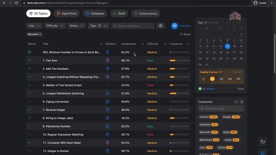Filter by the Facebook company tag
Image resolution: width=276 pixels, height=155 pixels.
click(x=209, y=124)
